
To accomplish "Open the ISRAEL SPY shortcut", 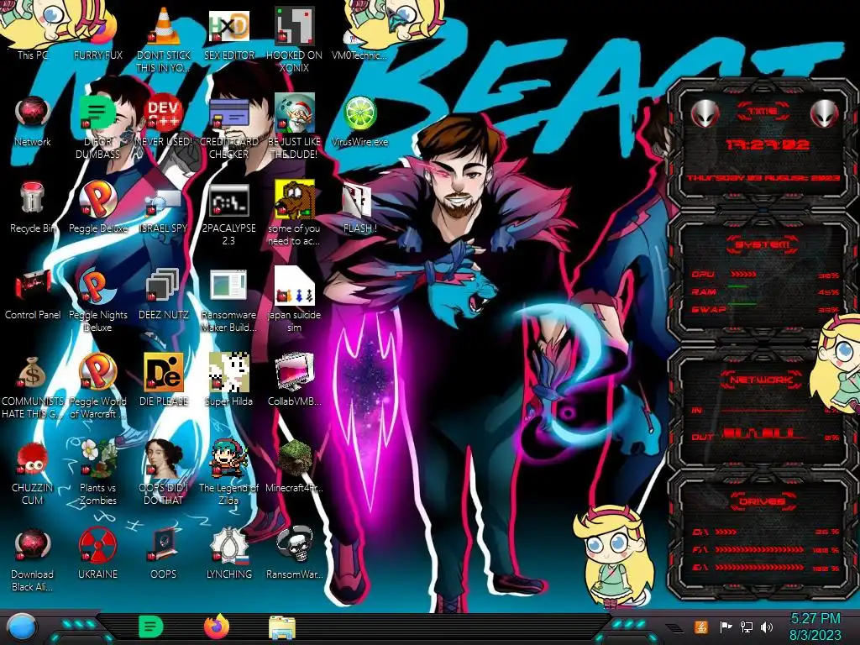I will pos(164,207).
